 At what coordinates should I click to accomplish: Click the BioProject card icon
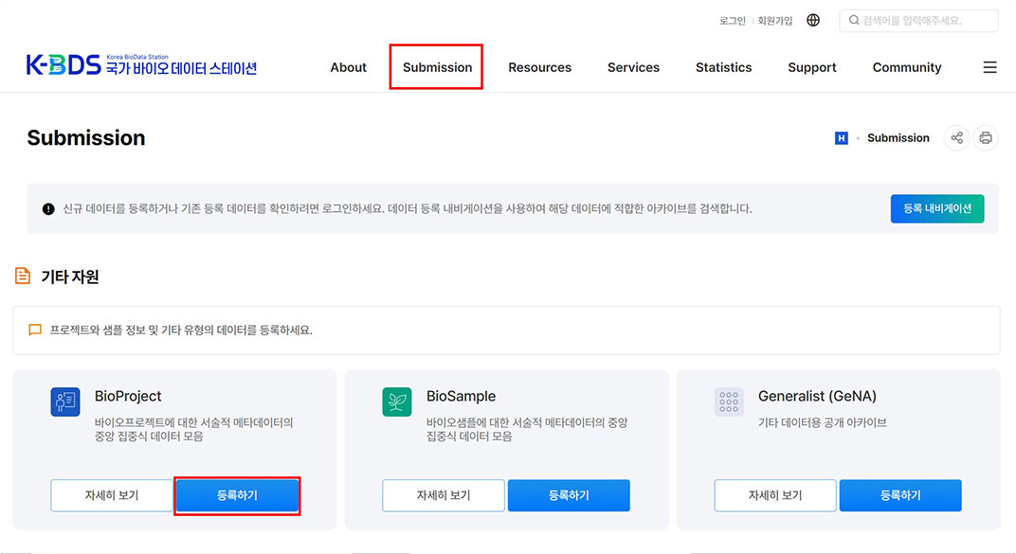(x=64, y=402)
